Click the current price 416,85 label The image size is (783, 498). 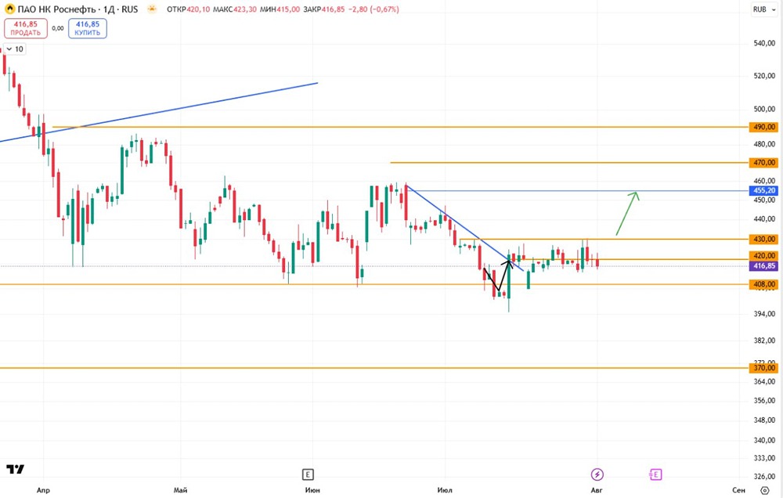click(763, 265)
